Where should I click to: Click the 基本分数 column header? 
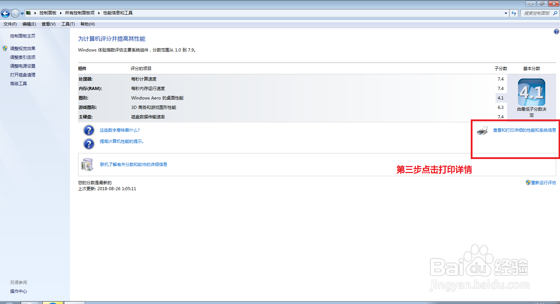[532, 69]
